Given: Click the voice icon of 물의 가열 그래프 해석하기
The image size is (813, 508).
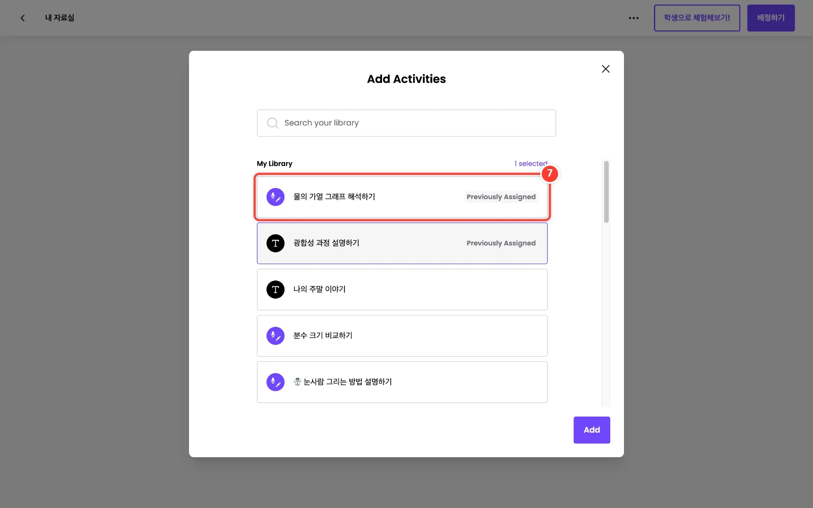Looking at the screenshot, I should [275, 197].
